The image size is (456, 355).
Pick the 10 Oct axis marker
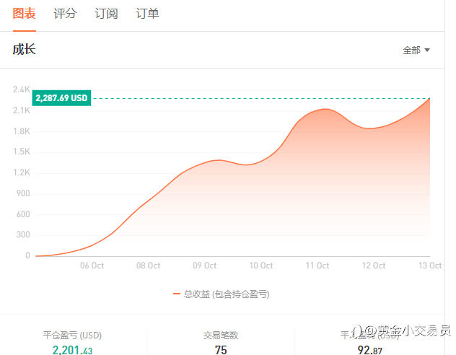(x=260, y=266)
